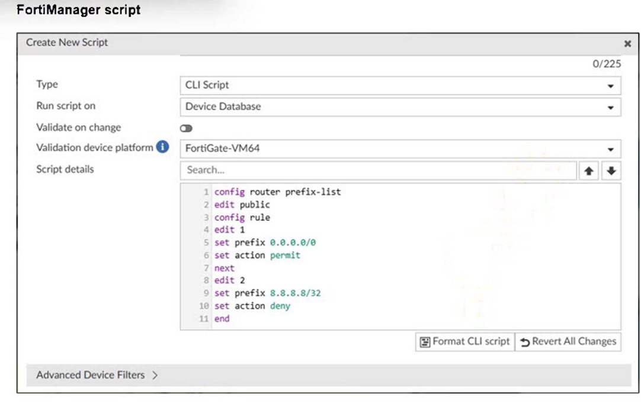Click the 8.8.8.8/32 prefix value
641x417 pixels.
click(x=295, y=293)
